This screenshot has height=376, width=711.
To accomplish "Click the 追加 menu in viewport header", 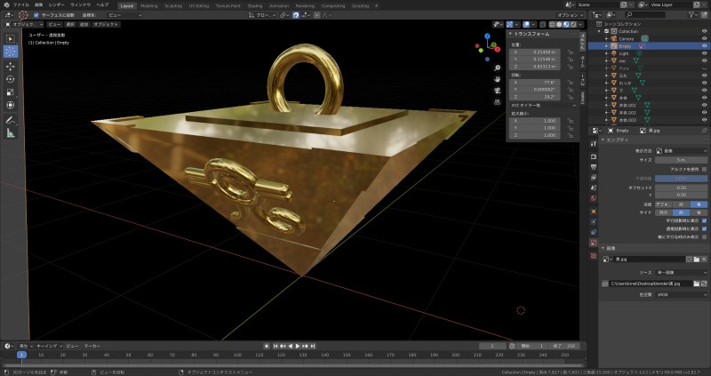I will (x=84, y=24).
